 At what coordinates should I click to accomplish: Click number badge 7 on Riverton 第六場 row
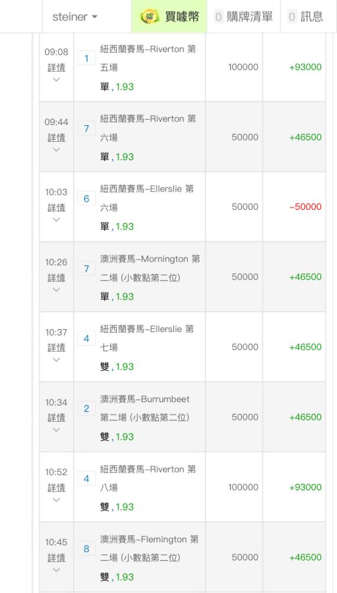pyautogui.click(x=86, y=129)
